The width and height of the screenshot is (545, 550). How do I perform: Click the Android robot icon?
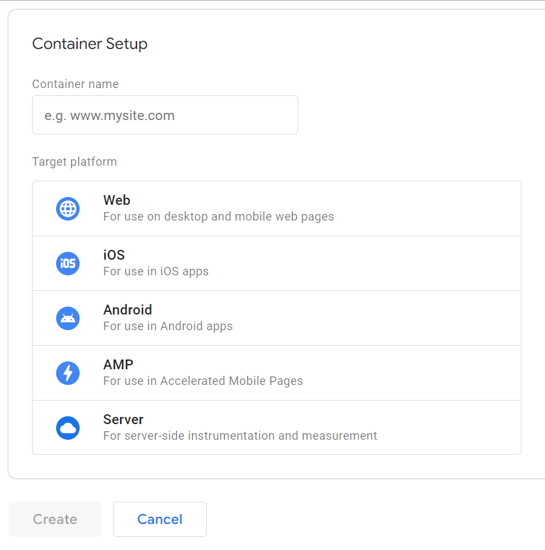coord(68,318)
